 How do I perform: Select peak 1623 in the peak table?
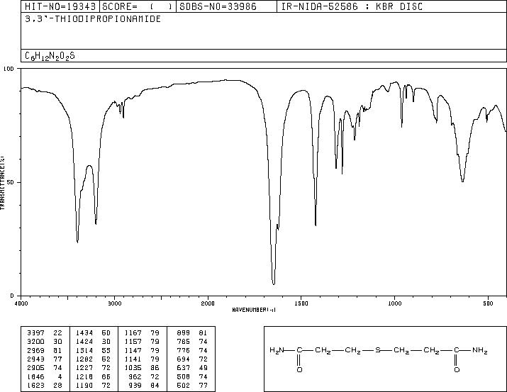tap(35, 385)
